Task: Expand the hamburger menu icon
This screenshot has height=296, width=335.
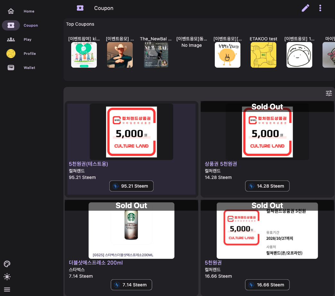Action: tap(7, 289)
